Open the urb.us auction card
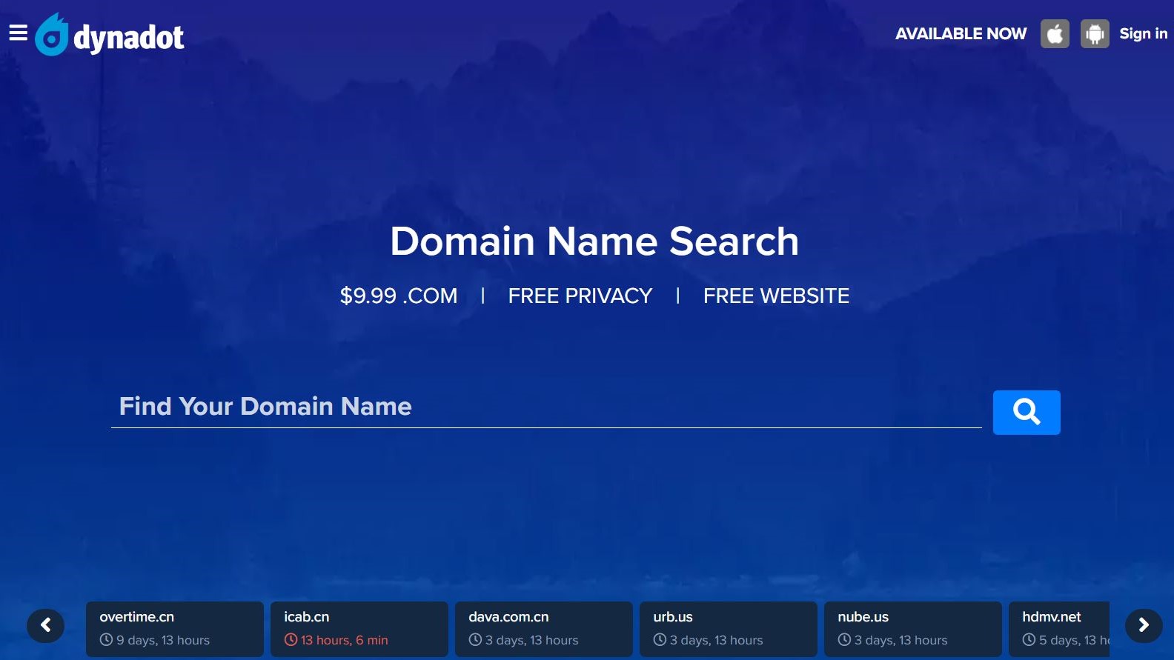Image resolution: width=1174 pixels, height=660 pixels. point(728,628)
